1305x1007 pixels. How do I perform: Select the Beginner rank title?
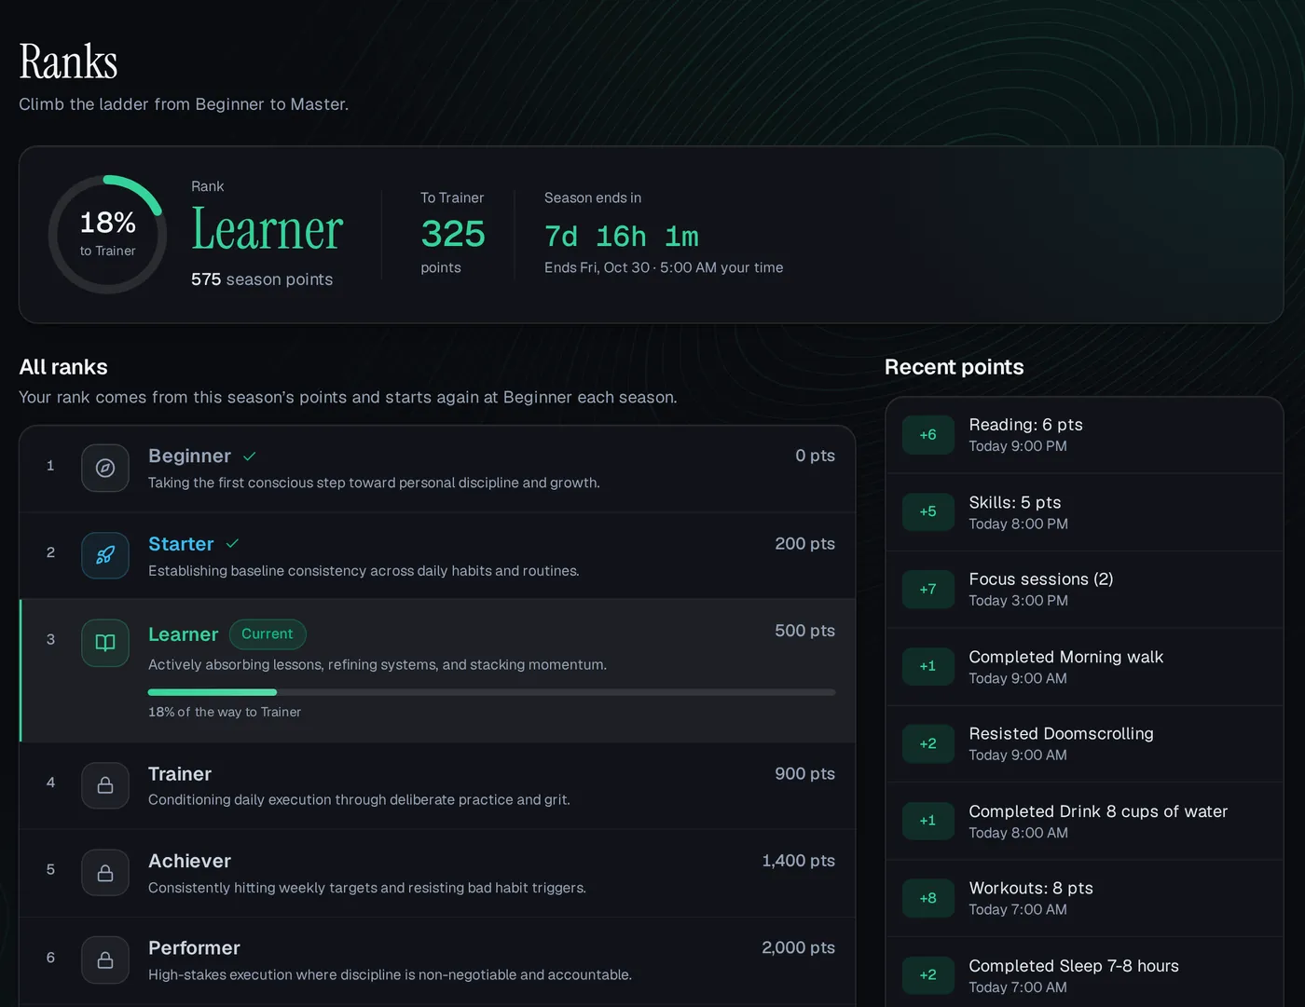point(189,456)
